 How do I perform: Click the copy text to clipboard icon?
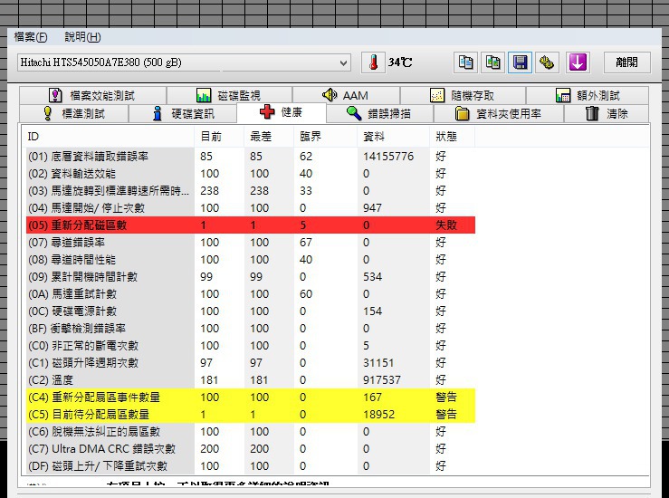[465, 62]
